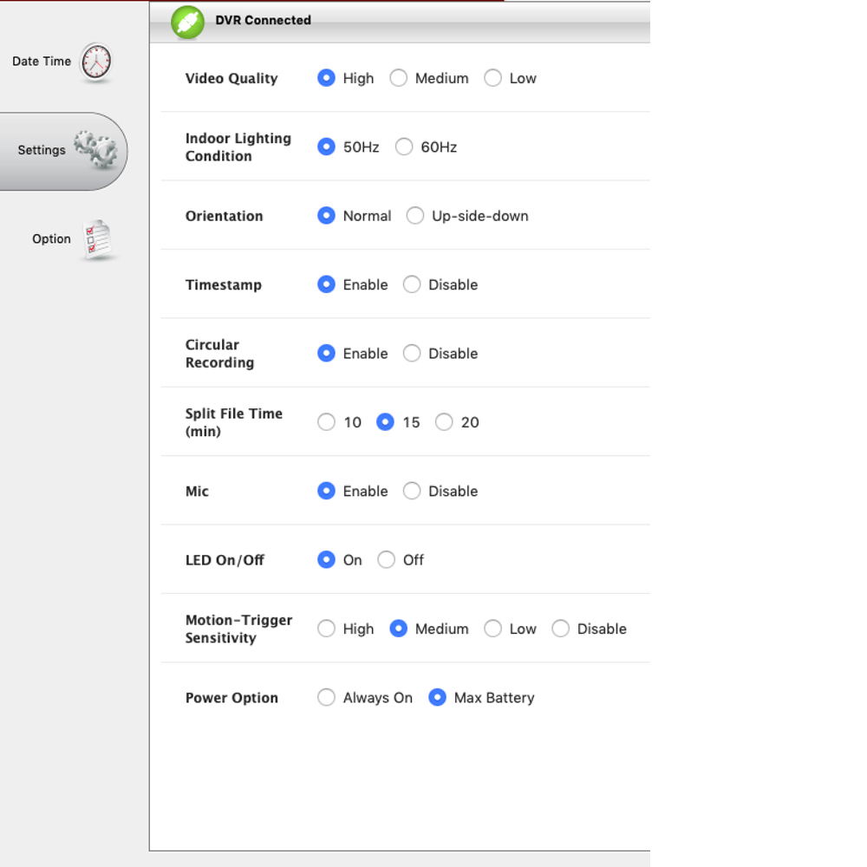867x867 pixels.
Task: Switch to the Date Time tab label
Action: point(42,62)
